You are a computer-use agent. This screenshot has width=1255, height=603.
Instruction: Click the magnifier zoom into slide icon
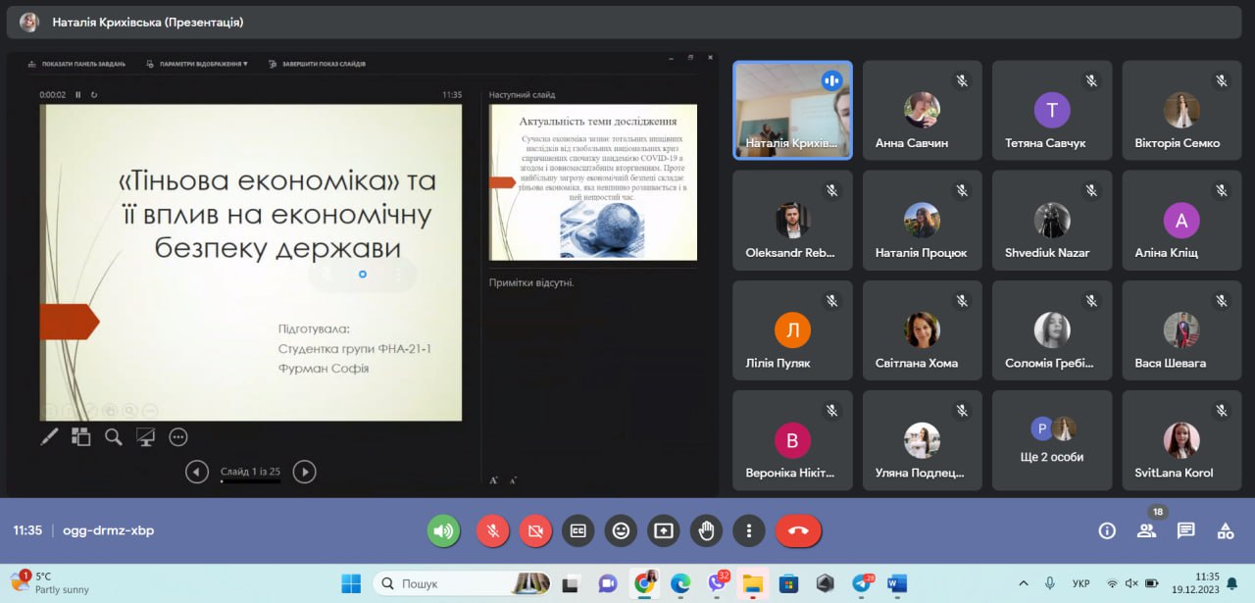coord(114,437)
